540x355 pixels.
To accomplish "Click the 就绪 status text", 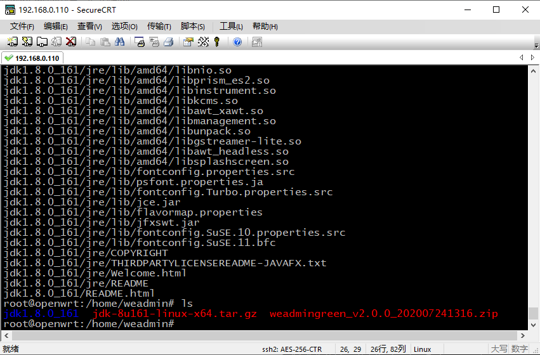I will [11, 349].
